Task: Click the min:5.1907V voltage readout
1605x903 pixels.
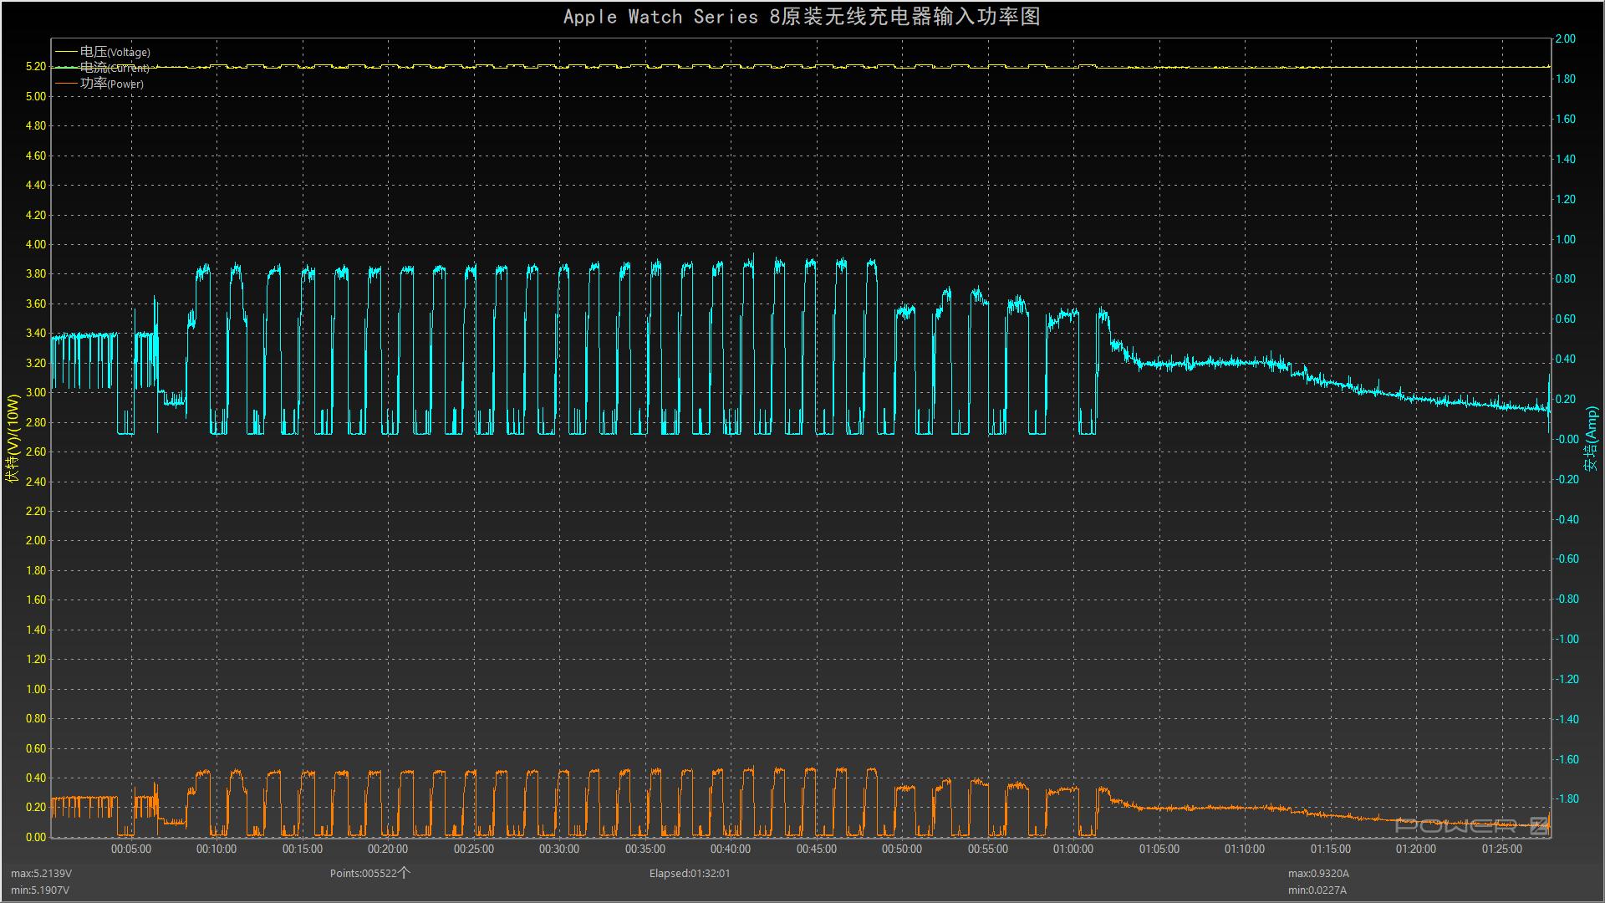Action: pos(40,890)
